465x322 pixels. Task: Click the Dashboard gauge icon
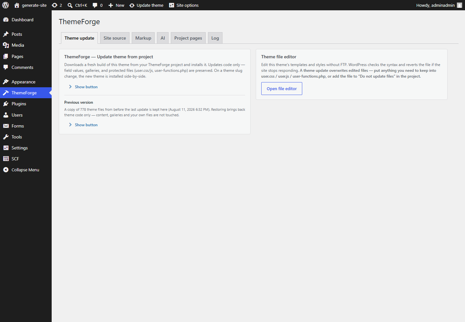coord(6,20)
